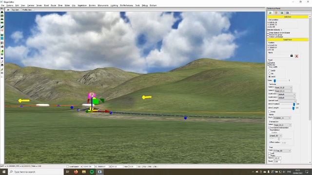The height and width of the screenshot is (175, 312).
Task: Toggle Local space checkbox in status bar
Action: [x=68, y=167]
